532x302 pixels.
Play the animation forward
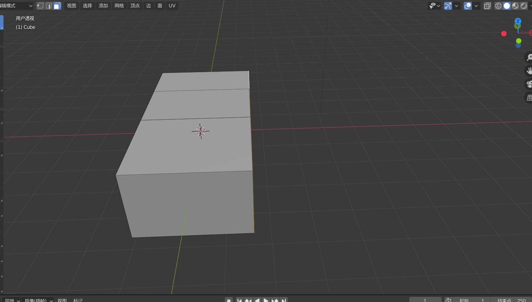(266, 300)
